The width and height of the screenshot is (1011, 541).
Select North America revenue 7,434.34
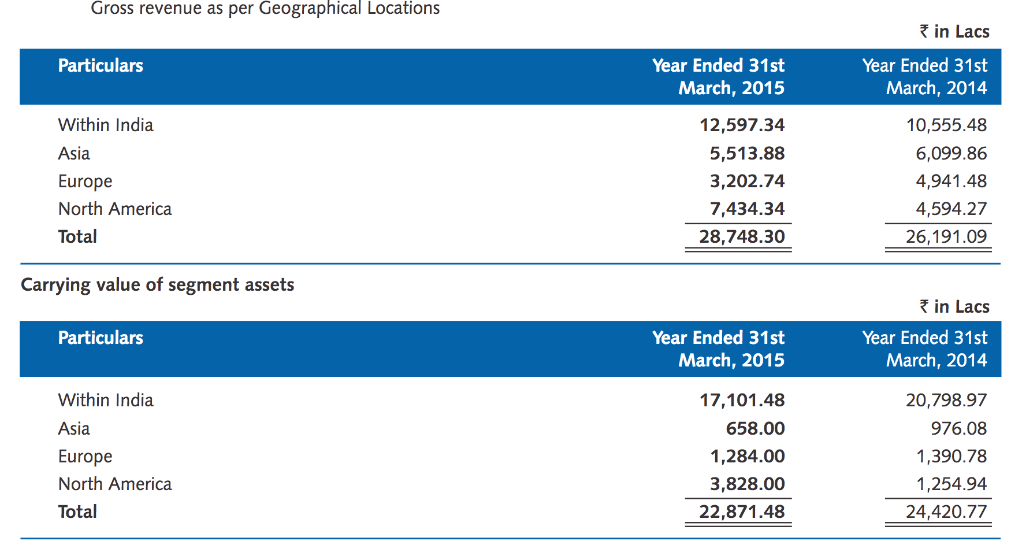point(747,209)
